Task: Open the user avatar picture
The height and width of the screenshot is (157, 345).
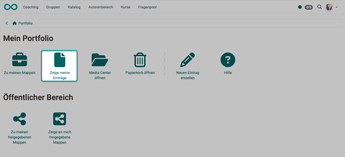Action: 329,7
